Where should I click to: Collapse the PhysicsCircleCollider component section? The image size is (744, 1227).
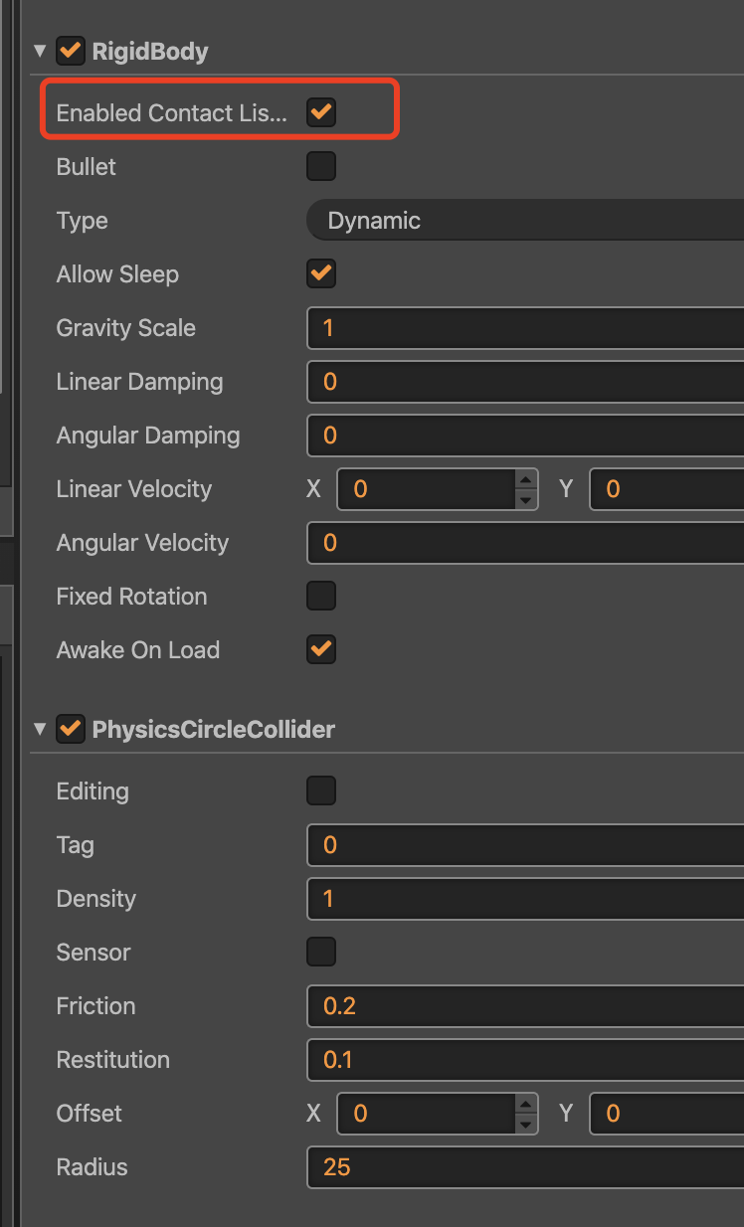[x=40, y=729]
